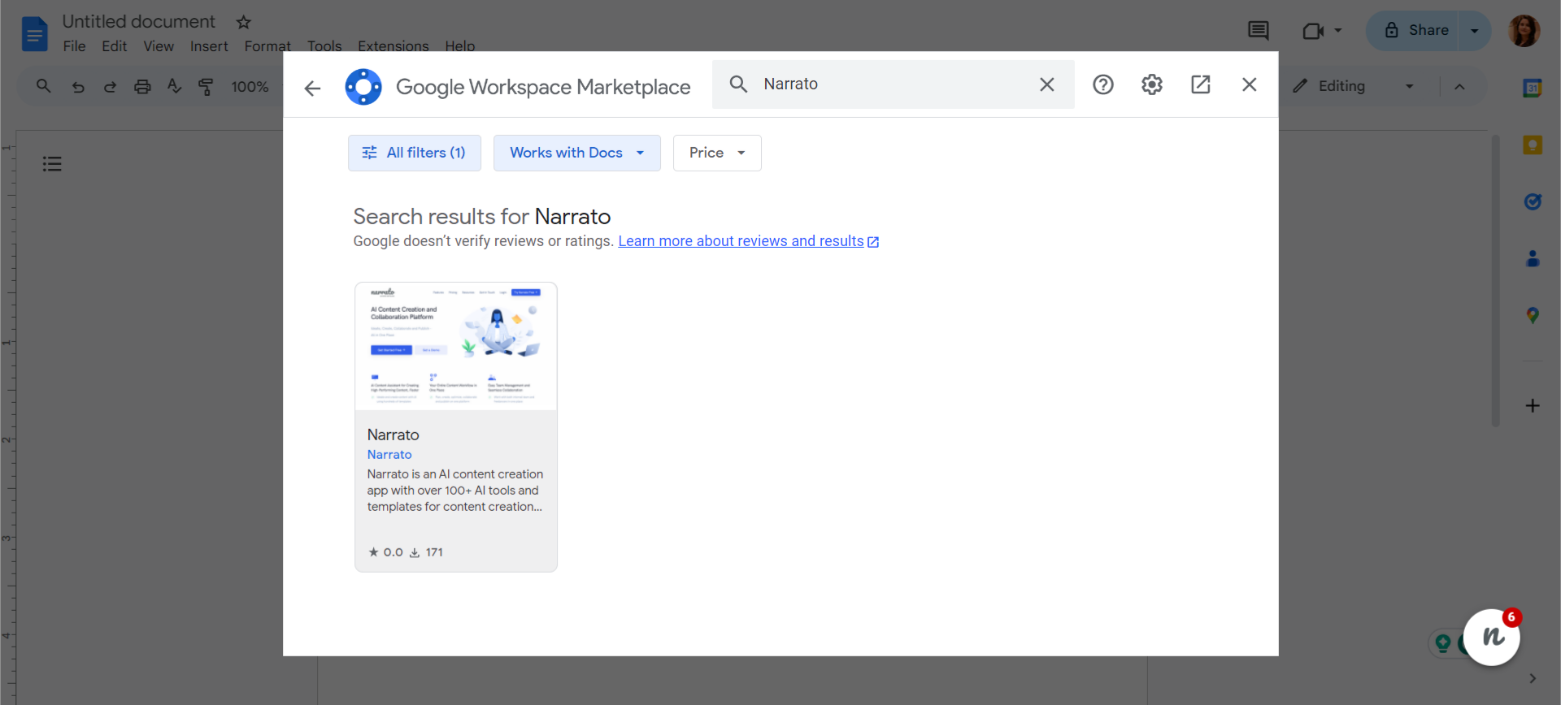Open comment history
This screenshot has height=705, width=1561.
coord(1259,31)
